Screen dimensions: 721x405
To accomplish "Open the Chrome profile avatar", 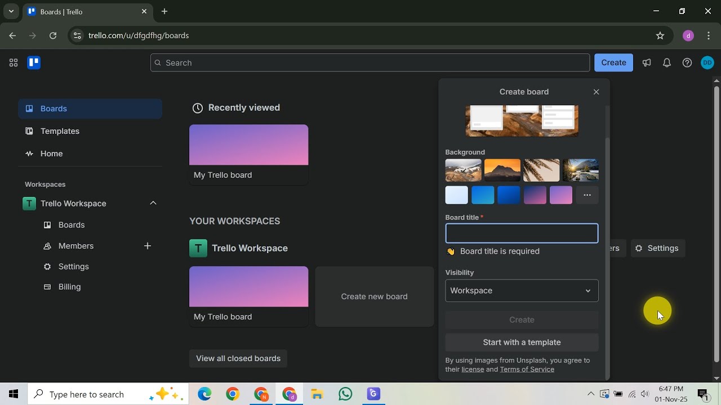I will pos(688,35).
